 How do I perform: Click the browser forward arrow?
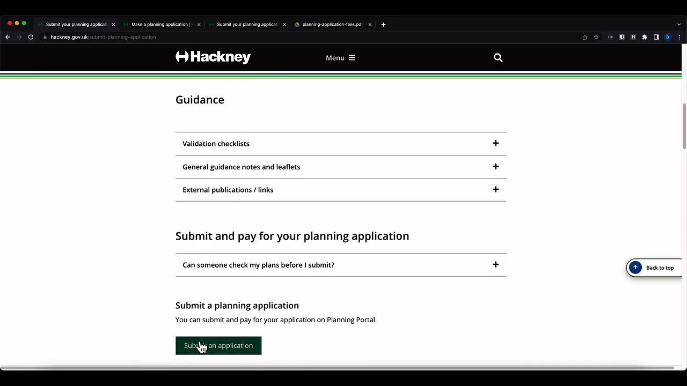[19, 37]
